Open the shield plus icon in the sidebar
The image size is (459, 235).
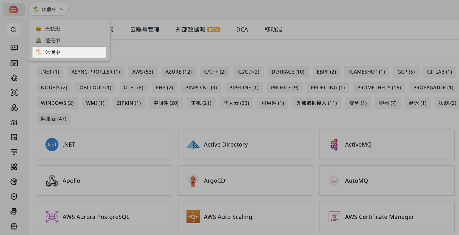(x=14, y=196)
